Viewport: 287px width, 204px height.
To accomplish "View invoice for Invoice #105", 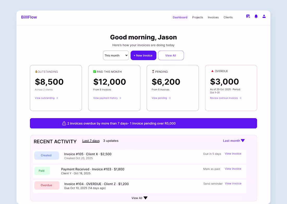I will point(233,154).
